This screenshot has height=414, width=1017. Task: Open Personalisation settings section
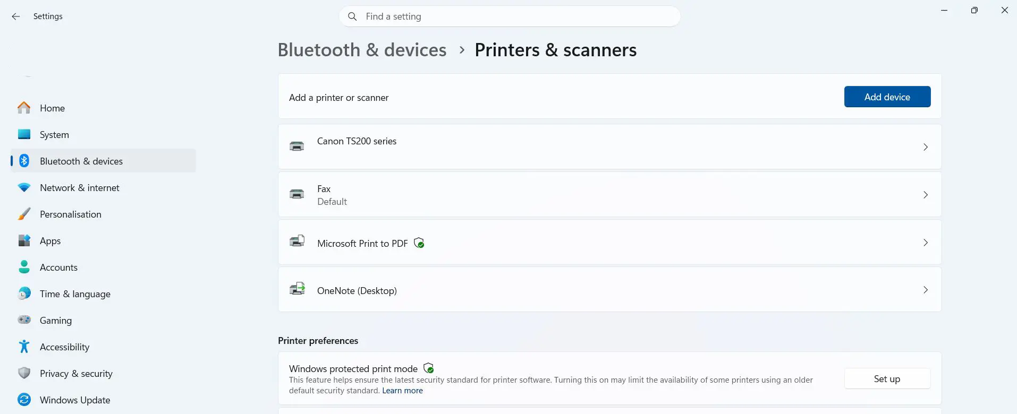tap(103, 214)
